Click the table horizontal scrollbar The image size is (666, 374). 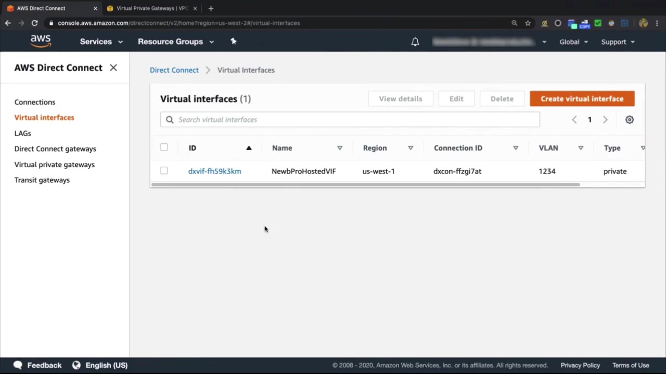tap(365, 184)
